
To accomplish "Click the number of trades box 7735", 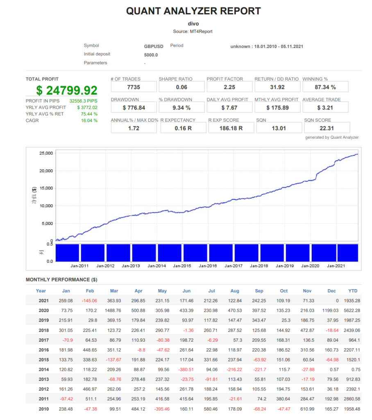I will tap(134, 87).
